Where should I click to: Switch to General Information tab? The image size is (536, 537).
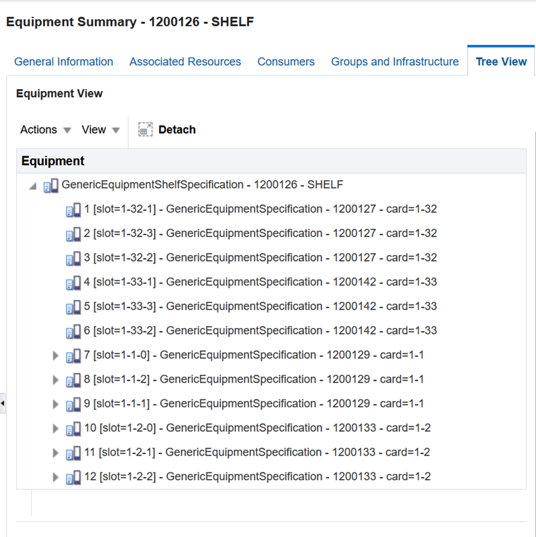click(63, 62)
